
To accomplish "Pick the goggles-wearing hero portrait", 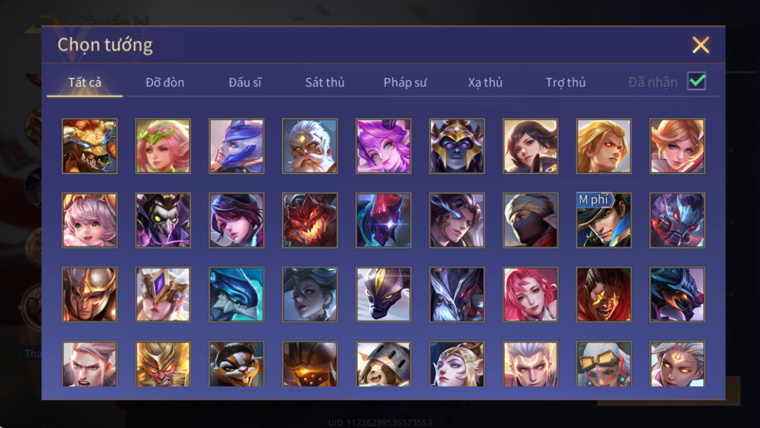I will tap(604, 364).
